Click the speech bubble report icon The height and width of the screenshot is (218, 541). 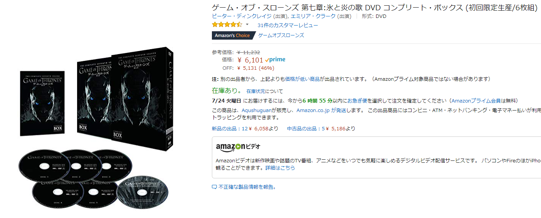(x=215, y=187)
